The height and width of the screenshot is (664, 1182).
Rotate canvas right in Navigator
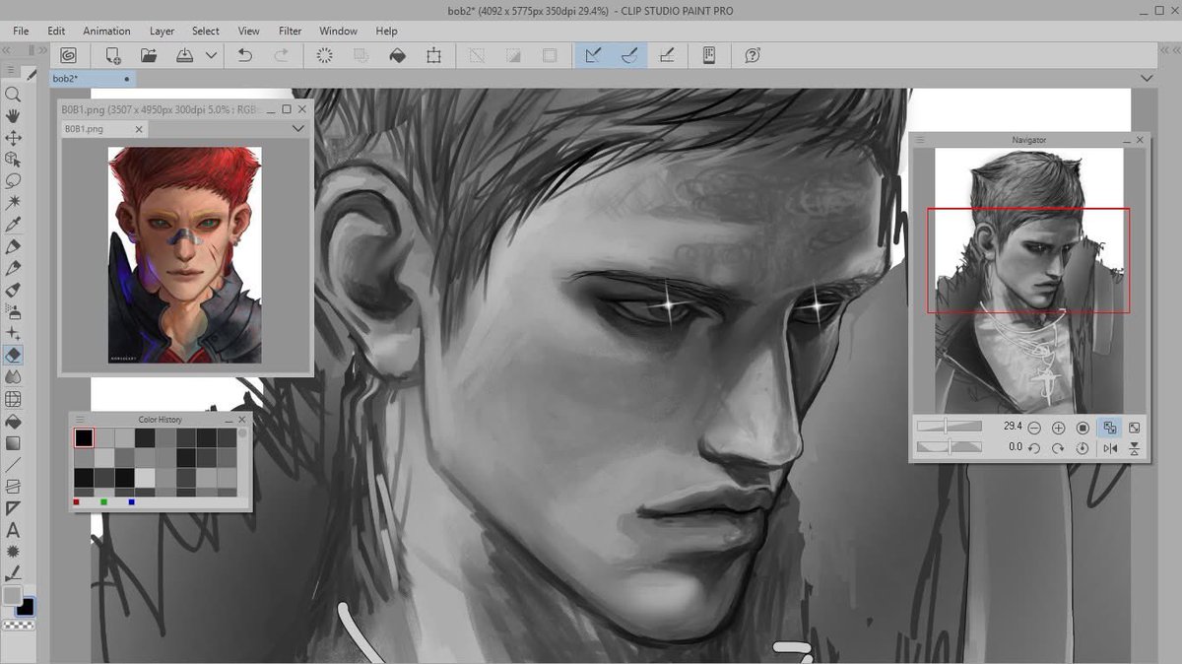pyautogui.click(x=1058, y=448)
